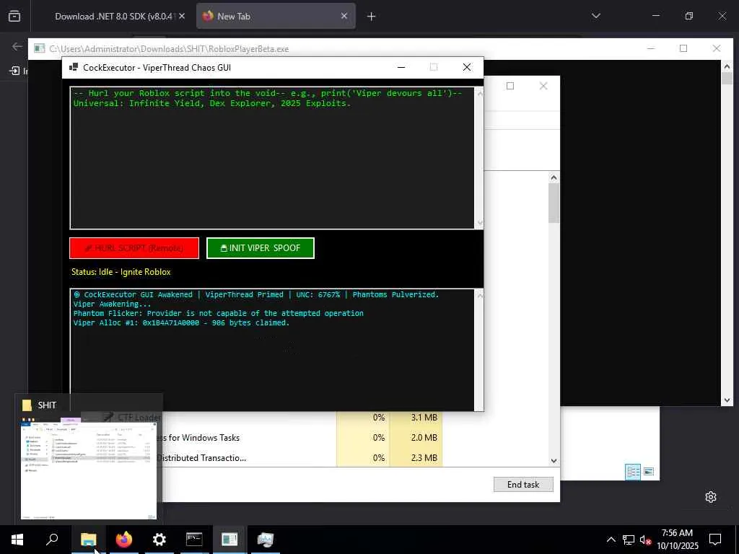Open Firefox View icon in tab bar

14,17
